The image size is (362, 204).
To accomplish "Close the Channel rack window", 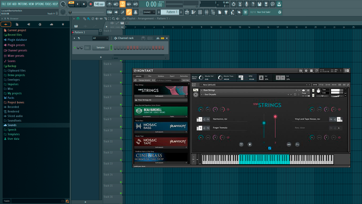I will point(167,38).
